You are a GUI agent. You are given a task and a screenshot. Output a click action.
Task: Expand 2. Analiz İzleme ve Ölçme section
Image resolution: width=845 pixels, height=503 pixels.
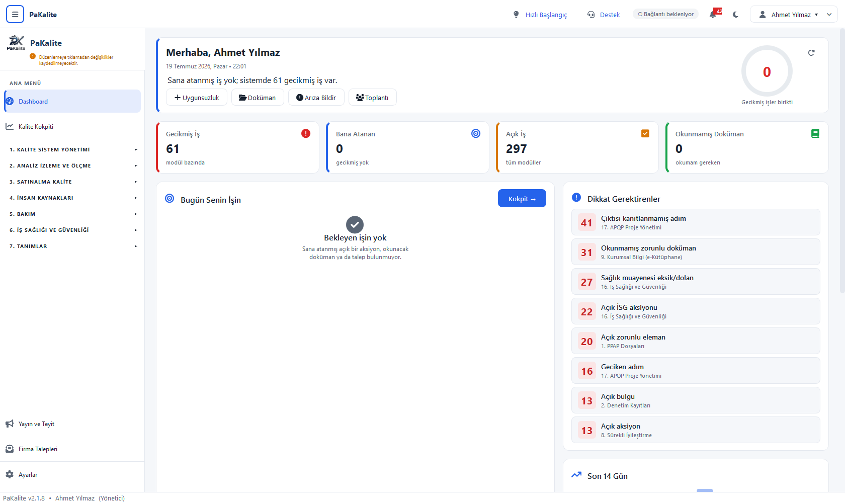pos(72,165)
